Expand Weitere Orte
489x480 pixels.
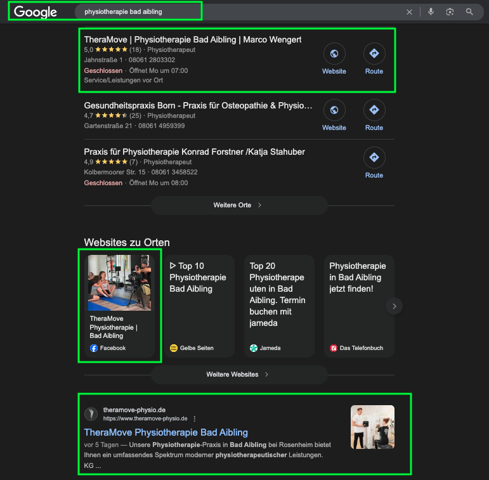coord(239,205)
